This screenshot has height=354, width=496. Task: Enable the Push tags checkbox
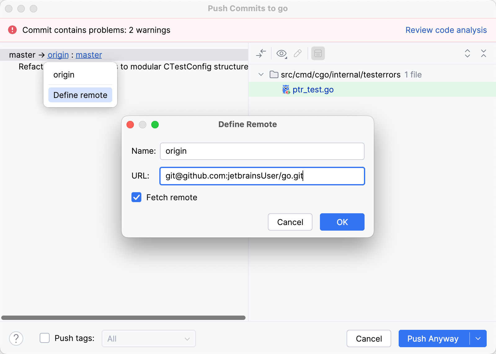point(45,338)
